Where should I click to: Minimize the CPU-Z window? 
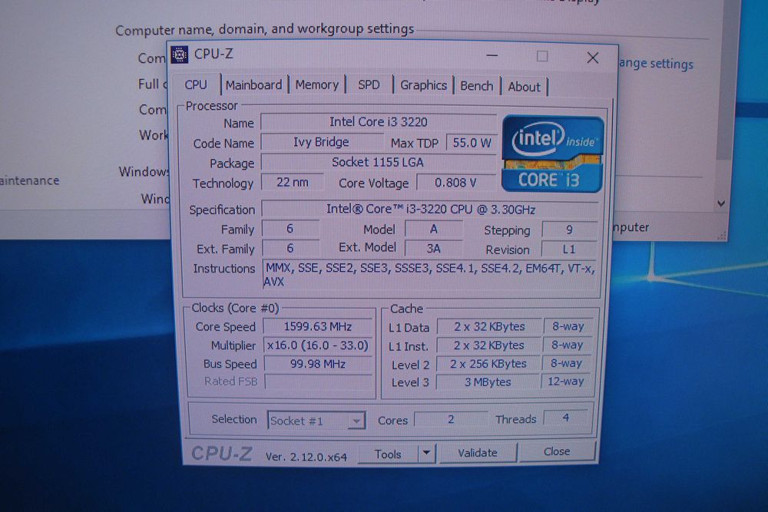tap(492, 55)
